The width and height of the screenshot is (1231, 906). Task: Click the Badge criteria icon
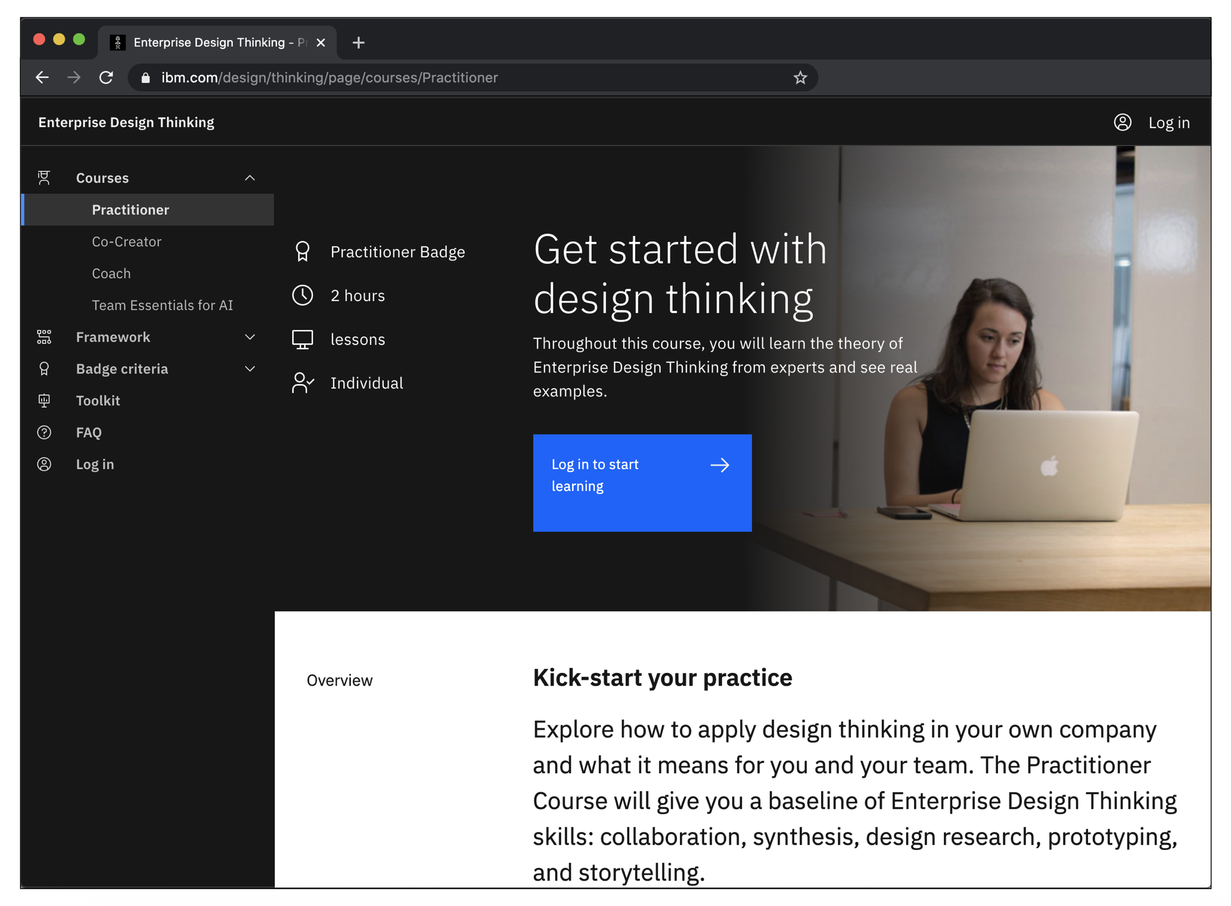coord(44,368)
